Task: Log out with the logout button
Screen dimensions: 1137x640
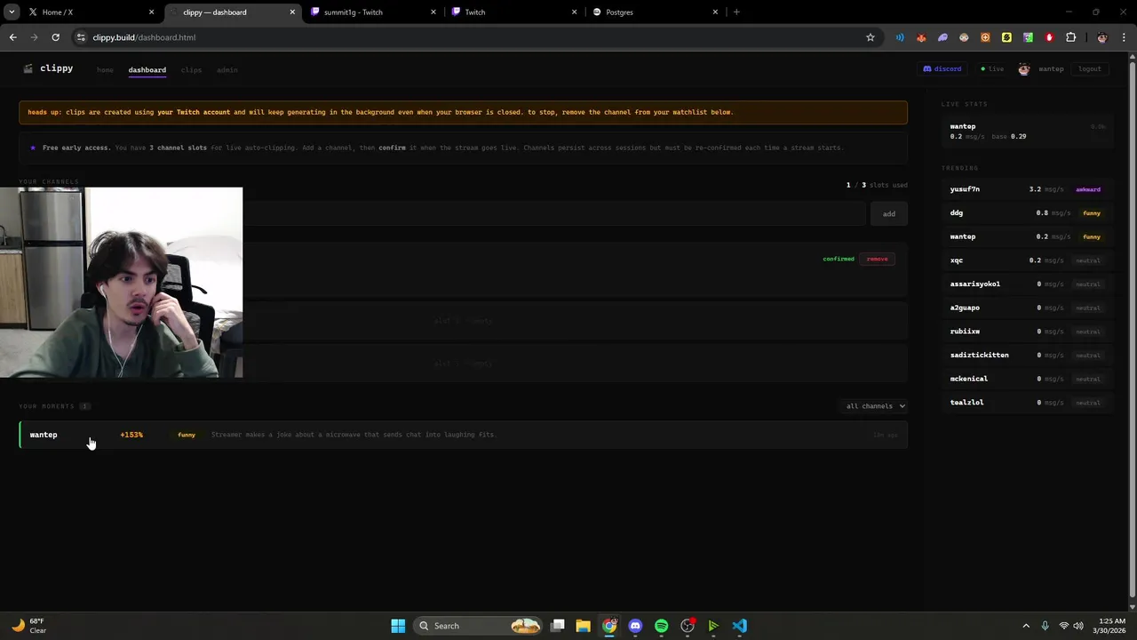Action: coord(1090,69)
